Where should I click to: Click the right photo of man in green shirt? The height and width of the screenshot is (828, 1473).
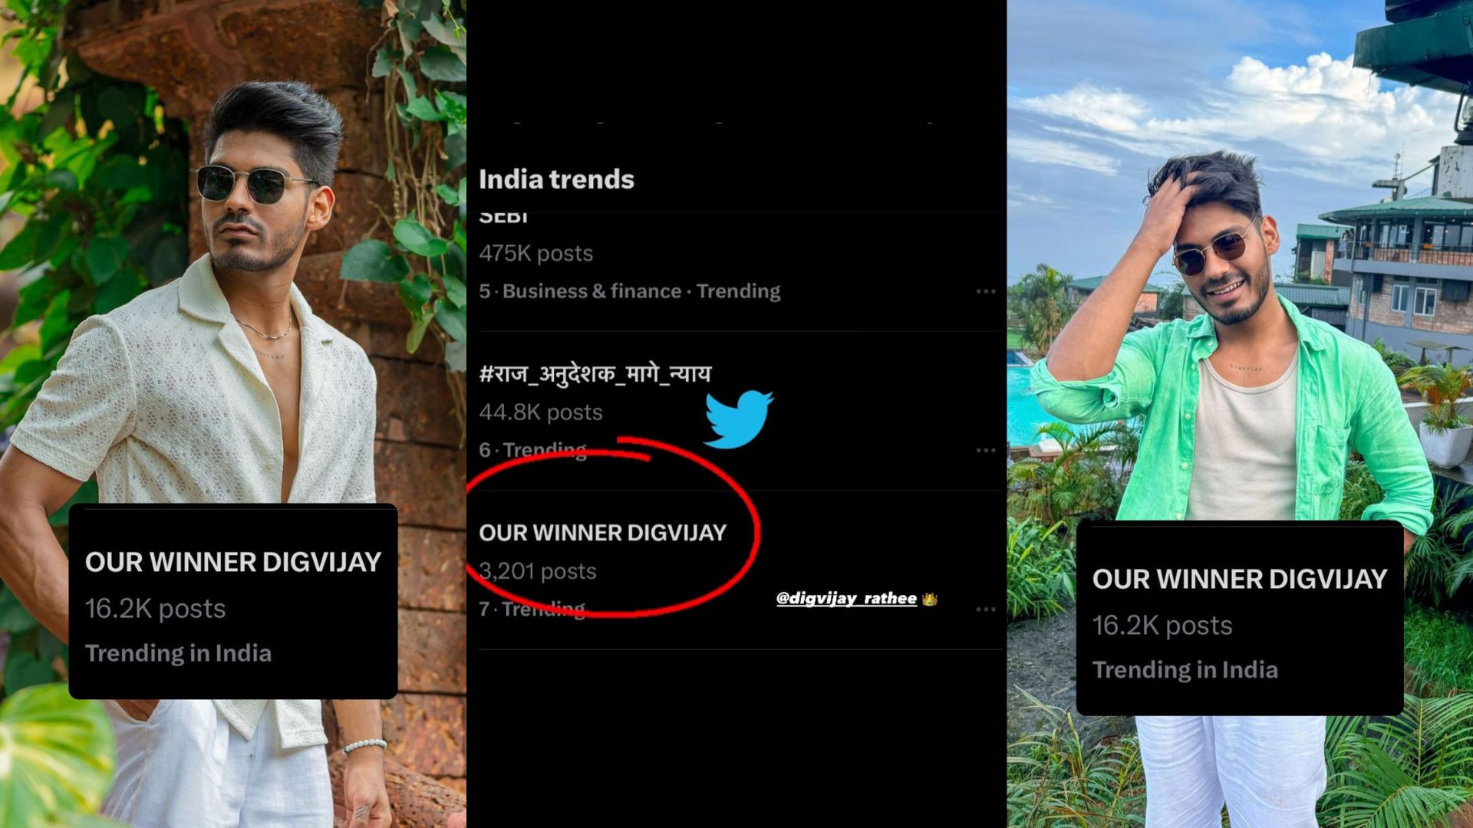click(1240, 414)
